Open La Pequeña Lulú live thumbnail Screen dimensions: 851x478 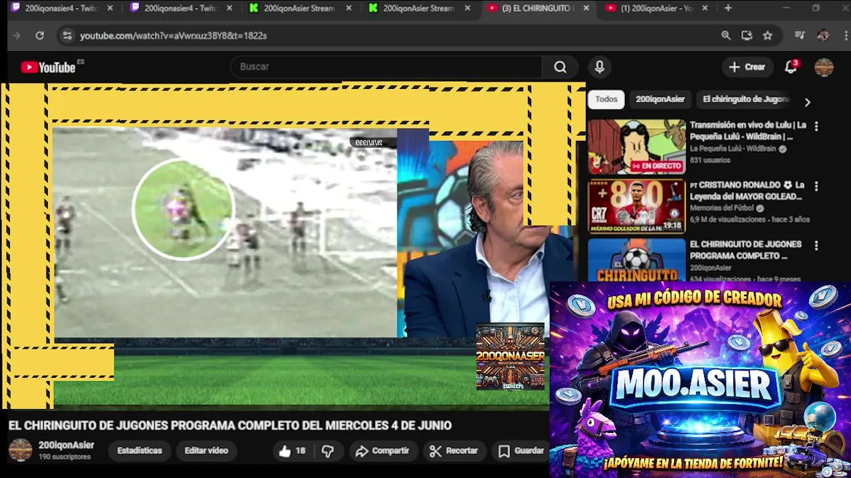click(x=636, y=146)
